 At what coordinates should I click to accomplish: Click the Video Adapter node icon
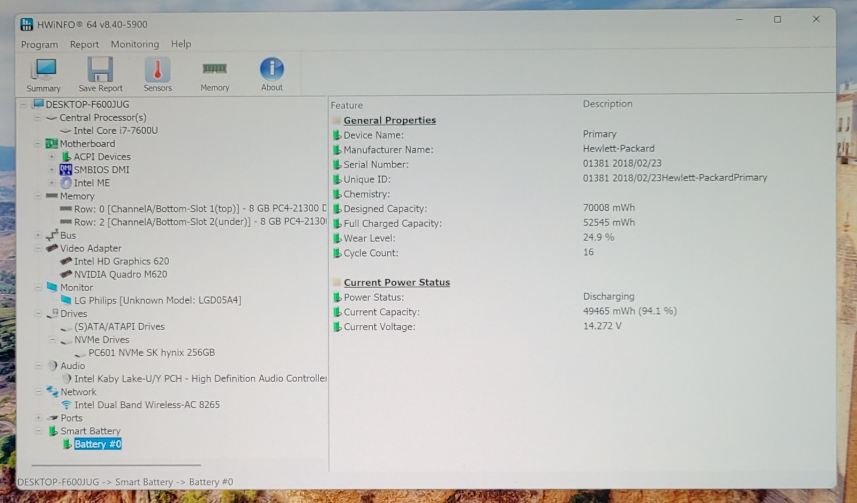click(52, 248)
